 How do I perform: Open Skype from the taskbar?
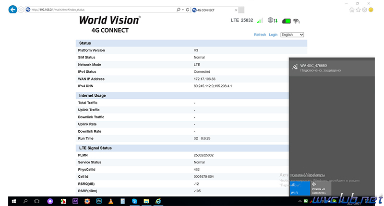(x=134, y=201)
